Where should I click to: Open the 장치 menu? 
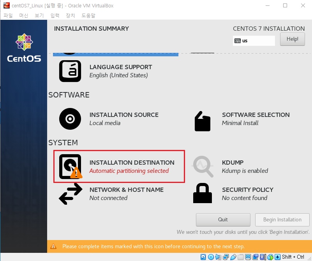[70, 15]
